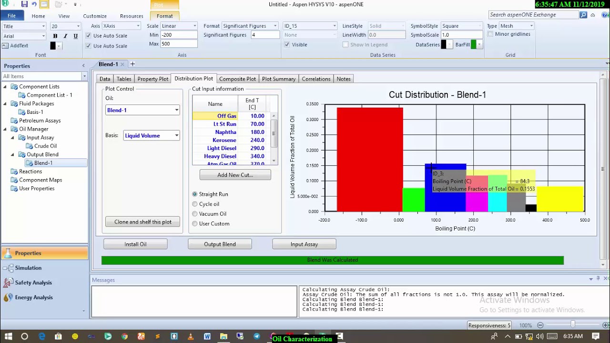Select the User Custom radio button
This screenshot has height=343, width=610.
point(195,223)
